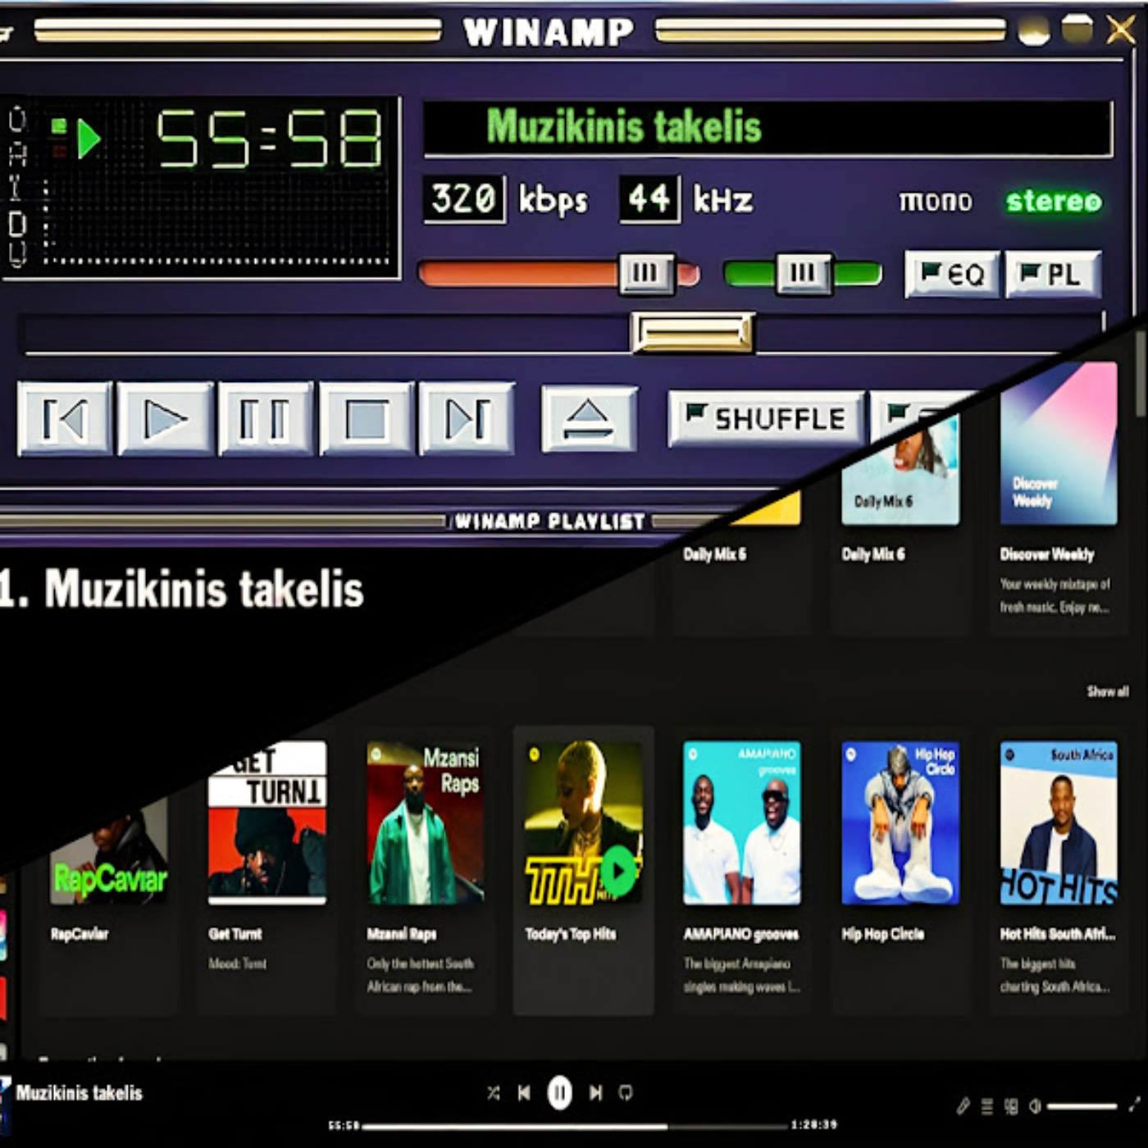1148x1148 pixels.
Task: Toggle shuffle in Spotify player bar
Action: coord(493,1093)
